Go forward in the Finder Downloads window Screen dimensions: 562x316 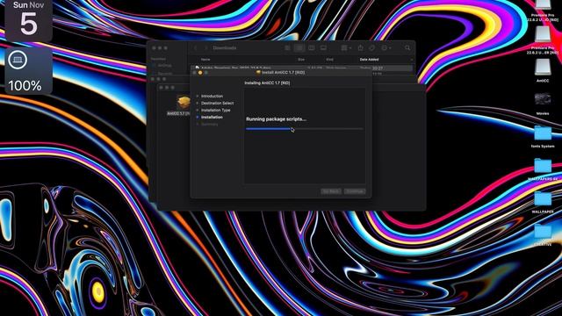point(205,48)
